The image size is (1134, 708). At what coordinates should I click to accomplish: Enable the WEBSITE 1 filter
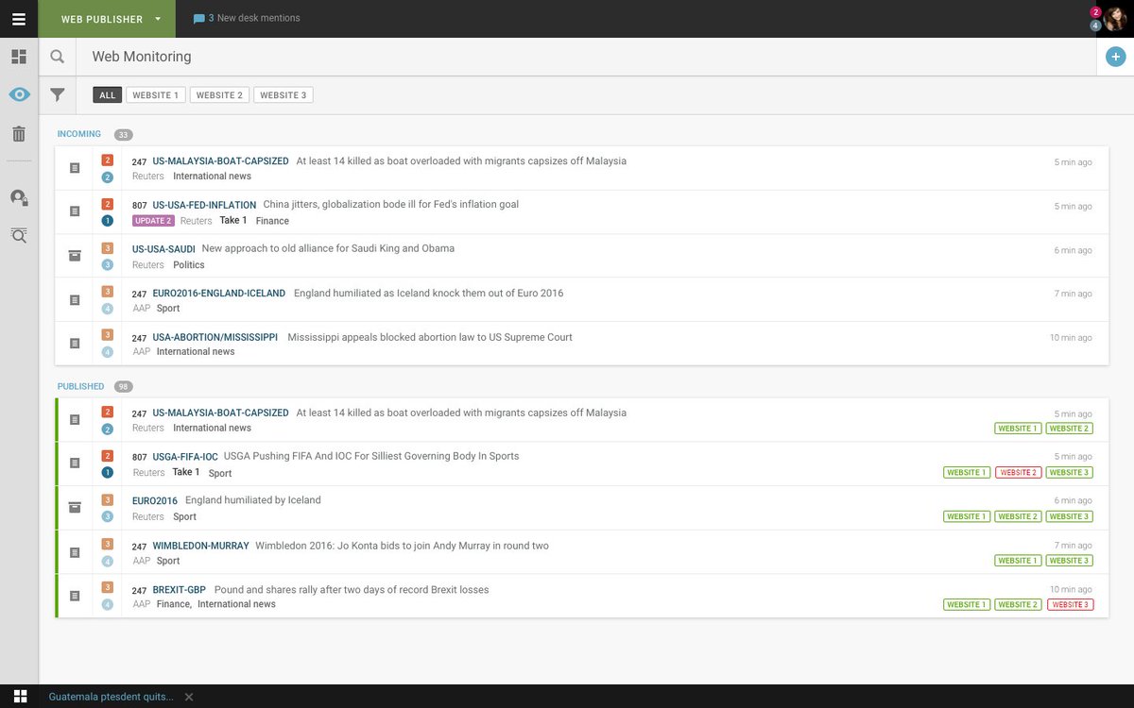point(155,94)
